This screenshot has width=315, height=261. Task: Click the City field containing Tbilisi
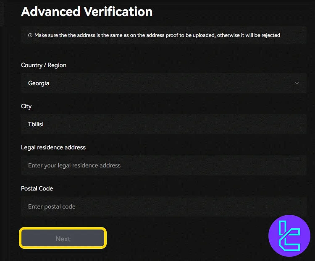point(163,124)
